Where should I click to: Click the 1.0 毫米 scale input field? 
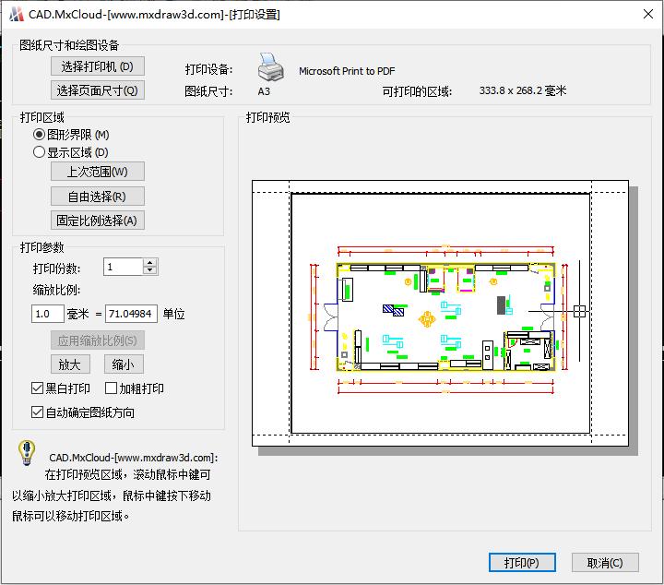(47, 314)
